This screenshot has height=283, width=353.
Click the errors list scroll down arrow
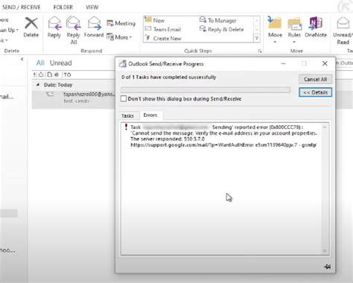click(325, 251)
